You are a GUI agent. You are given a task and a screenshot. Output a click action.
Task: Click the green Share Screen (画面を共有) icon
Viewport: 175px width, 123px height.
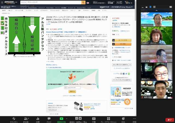[x=62, y=119]
